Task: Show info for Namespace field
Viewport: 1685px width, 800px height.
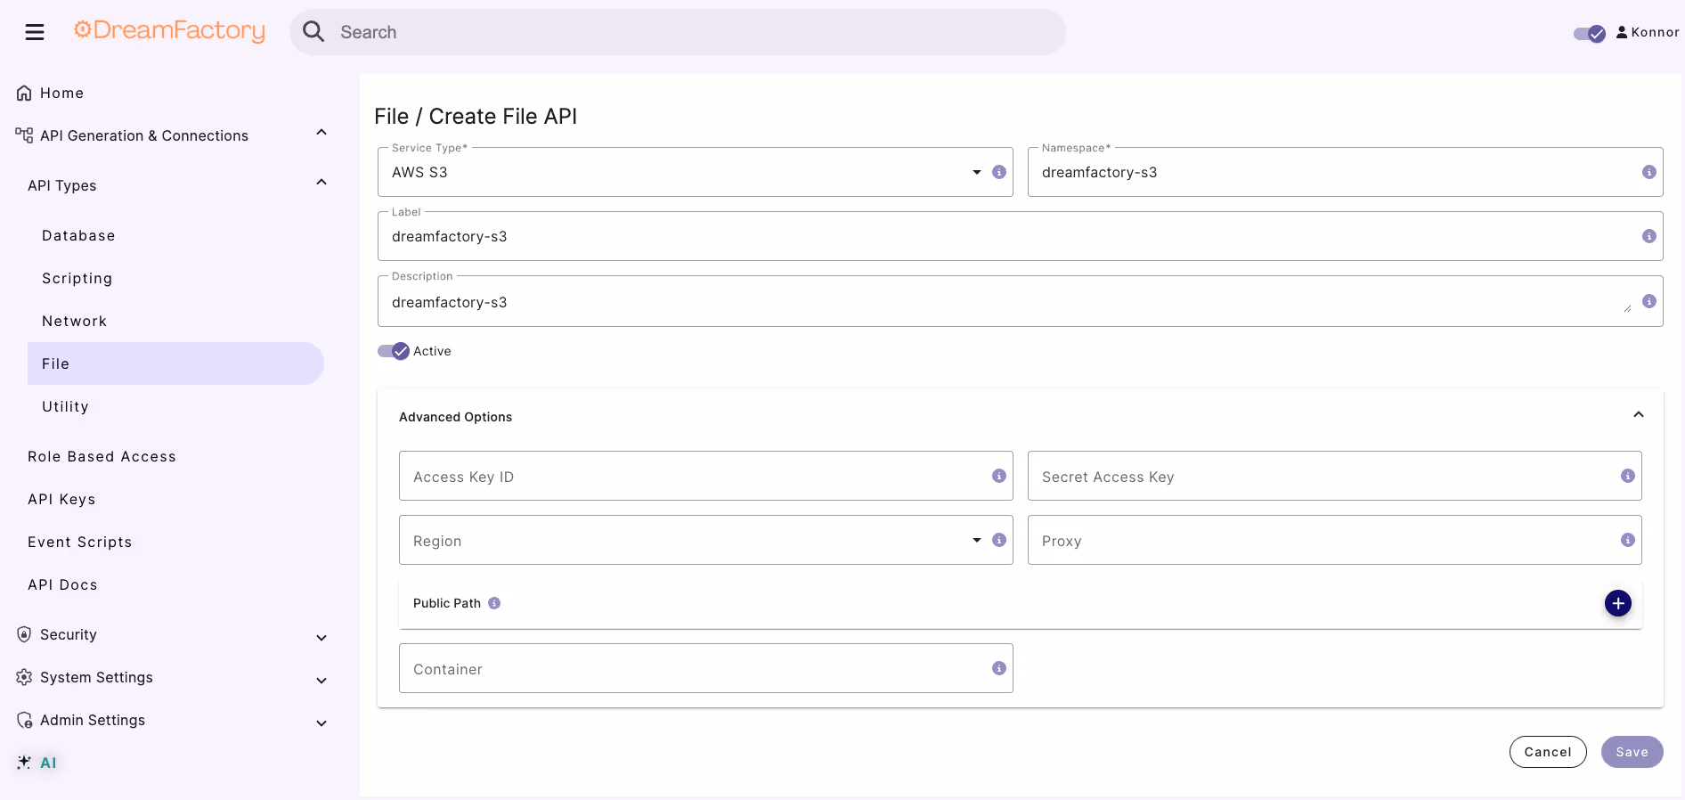Action: coord(1649,172)
